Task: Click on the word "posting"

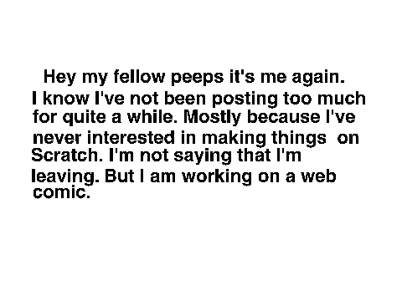Action: (245, 99)
